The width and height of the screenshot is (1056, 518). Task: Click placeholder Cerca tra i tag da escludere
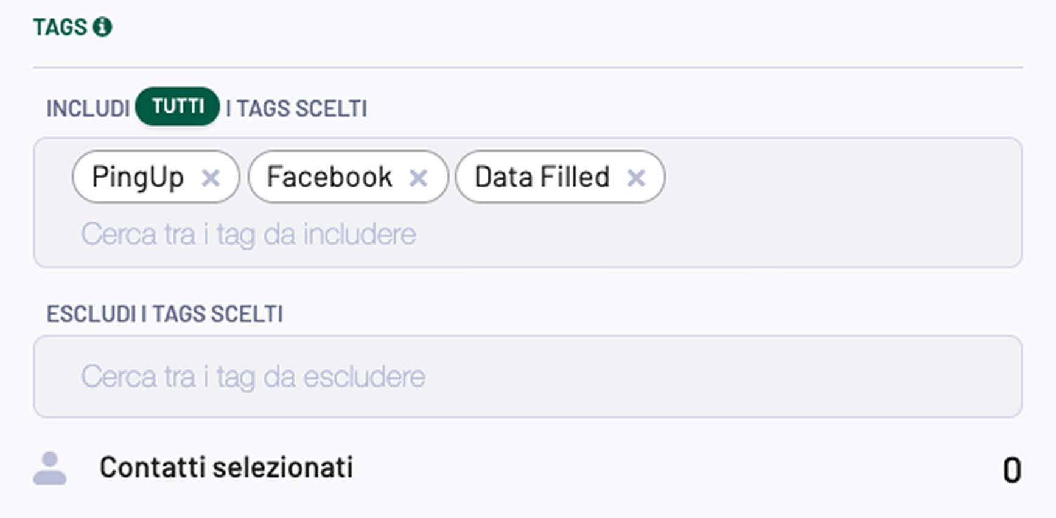pyautogui.click(x=253, y=377)
